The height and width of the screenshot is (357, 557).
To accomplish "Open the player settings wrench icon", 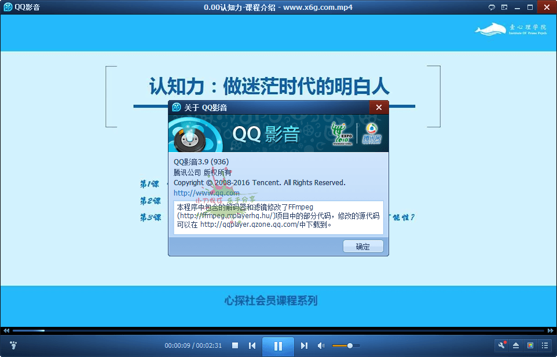I will point(501,345).
